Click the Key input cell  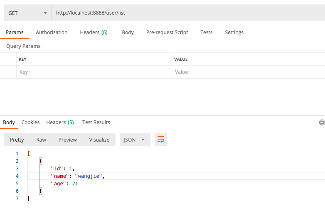(94, 72)
